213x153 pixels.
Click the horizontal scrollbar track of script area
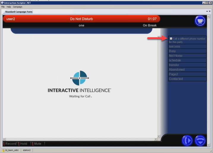click(80, 139)
